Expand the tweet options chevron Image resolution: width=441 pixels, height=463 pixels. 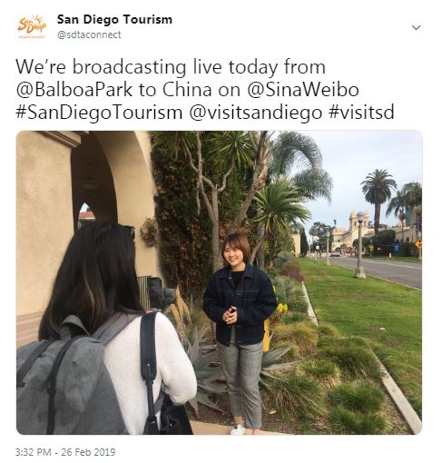pyautogui.click(x=416, y=27)
